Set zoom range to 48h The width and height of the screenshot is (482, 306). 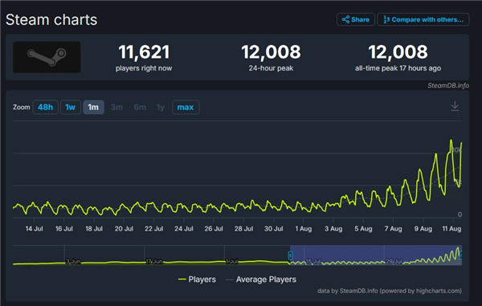pos(45,108)
